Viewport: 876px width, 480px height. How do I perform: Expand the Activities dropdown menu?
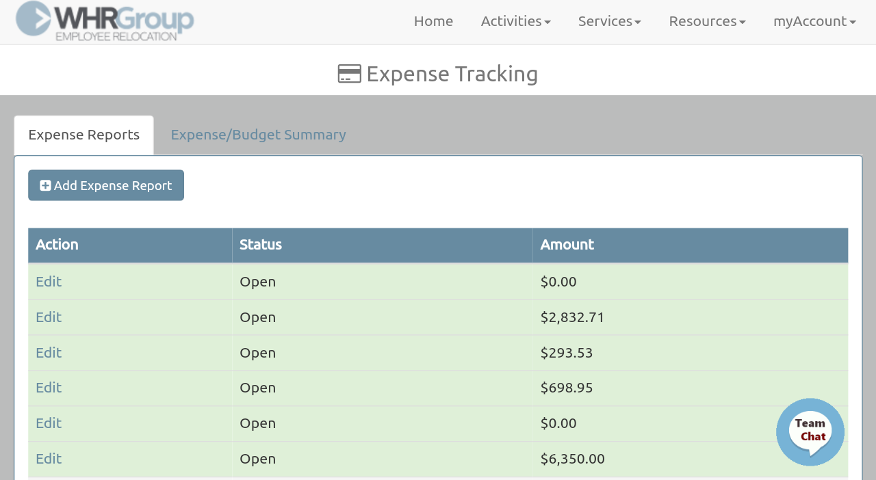[x=515, y=21]
